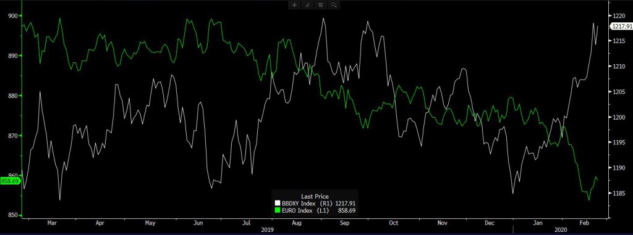
Task: Click 'Aug' on the time axis
Action: (296, 223)
